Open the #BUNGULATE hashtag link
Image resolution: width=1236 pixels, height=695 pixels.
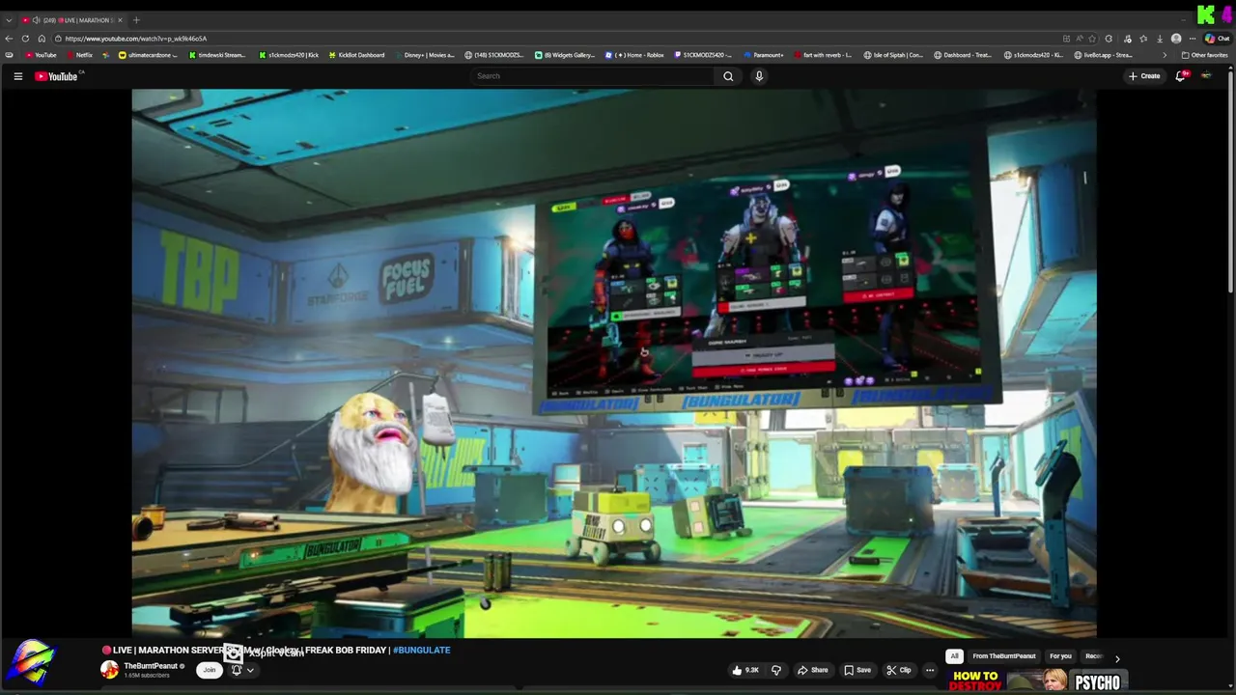tap(422, 650)
